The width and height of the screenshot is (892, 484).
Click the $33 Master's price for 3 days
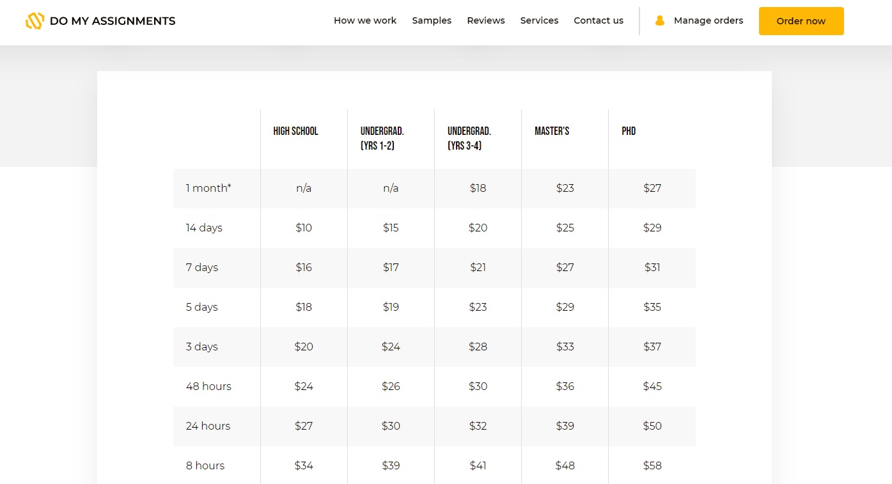pos(565,347)
